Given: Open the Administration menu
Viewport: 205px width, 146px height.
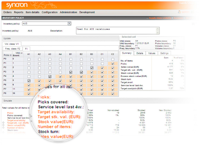Looking at the screenshot, I should point(68,12).
